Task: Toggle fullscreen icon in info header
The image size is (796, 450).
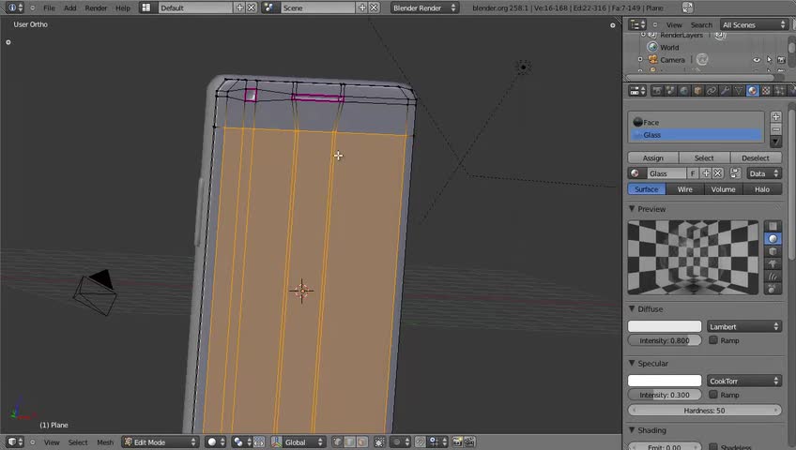Action: pos(687,7)
